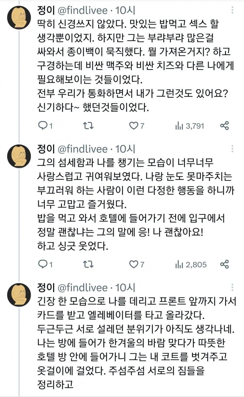Viewport: 244px width, 397px height.
Task: Open more options on third tweet
Action: [232, 287]
